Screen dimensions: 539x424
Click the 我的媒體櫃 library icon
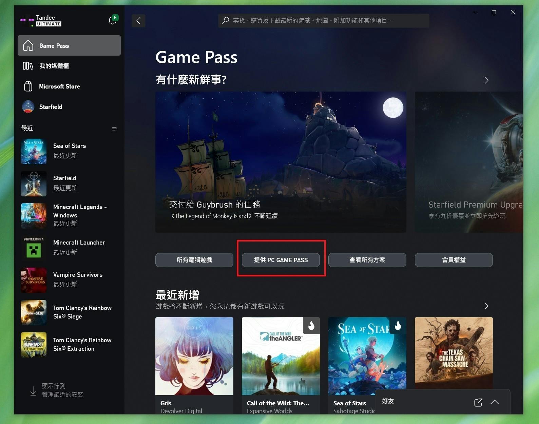[28, 66]
